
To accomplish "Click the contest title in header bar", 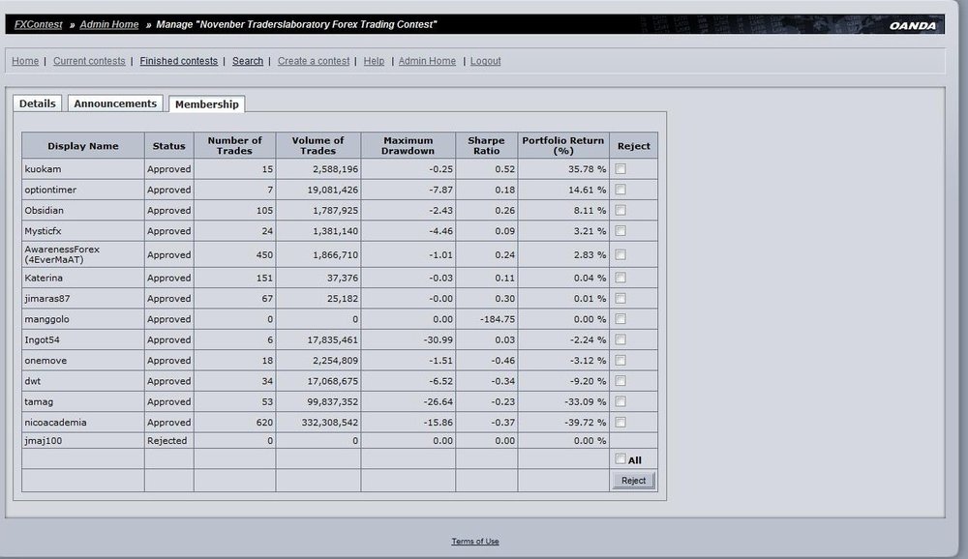I will [x=296, y=25].
